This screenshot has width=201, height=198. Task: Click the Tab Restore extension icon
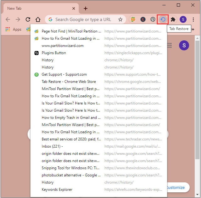coord(163,19)
